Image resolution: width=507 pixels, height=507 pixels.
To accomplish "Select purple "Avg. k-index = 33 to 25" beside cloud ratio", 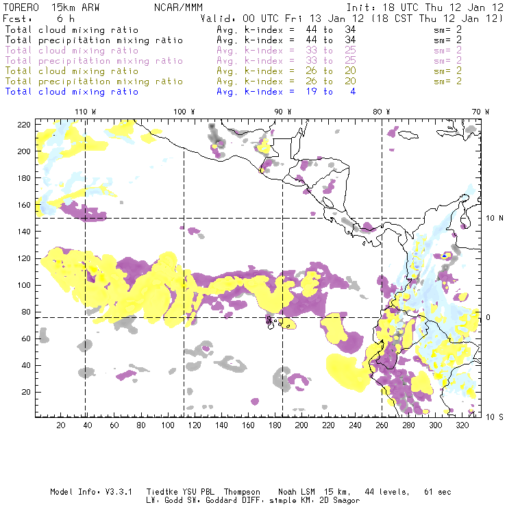I will (286, 51).
